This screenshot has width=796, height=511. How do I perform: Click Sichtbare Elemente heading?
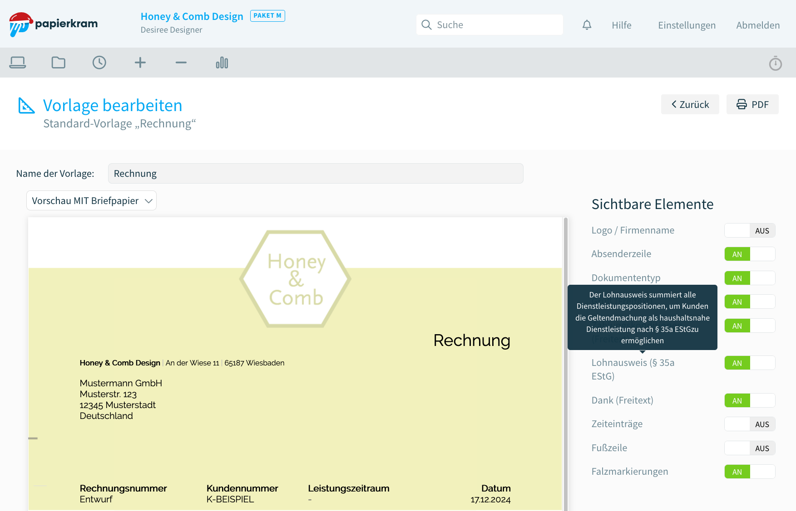click(x=653, y=204)
